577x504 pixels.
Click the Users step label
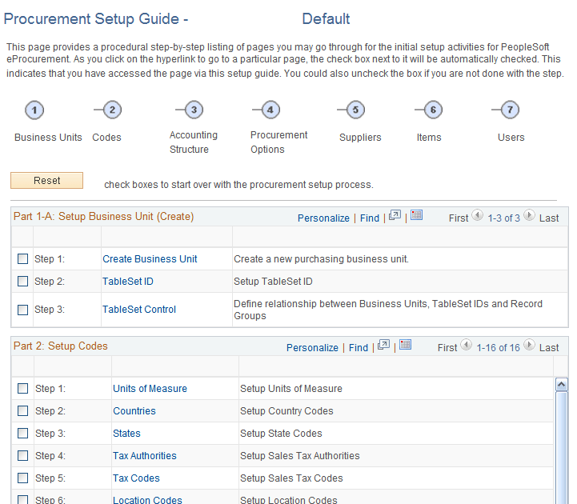511,138
